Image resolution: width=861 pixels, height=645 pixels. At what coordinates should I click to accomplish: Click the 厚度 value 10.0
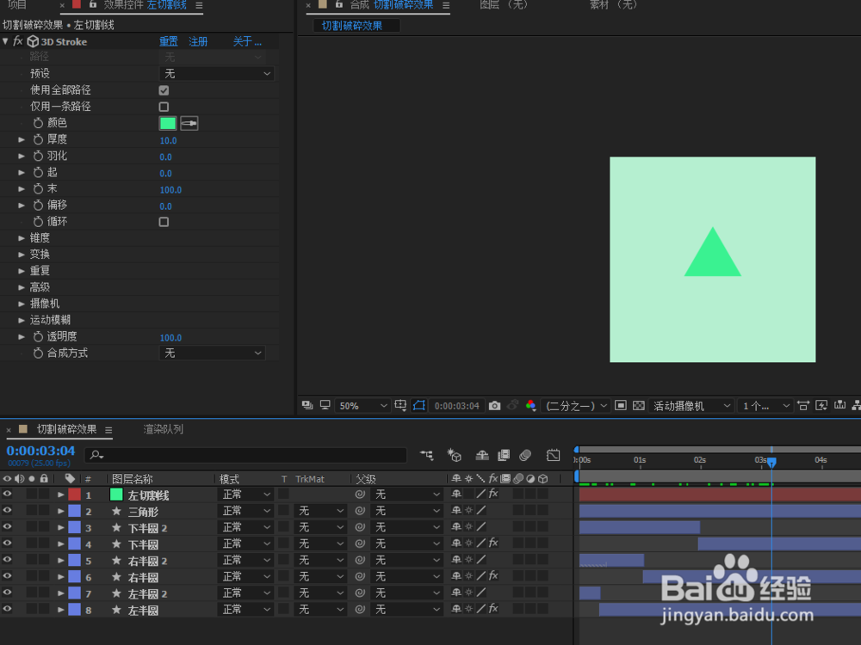pos(168,140)
